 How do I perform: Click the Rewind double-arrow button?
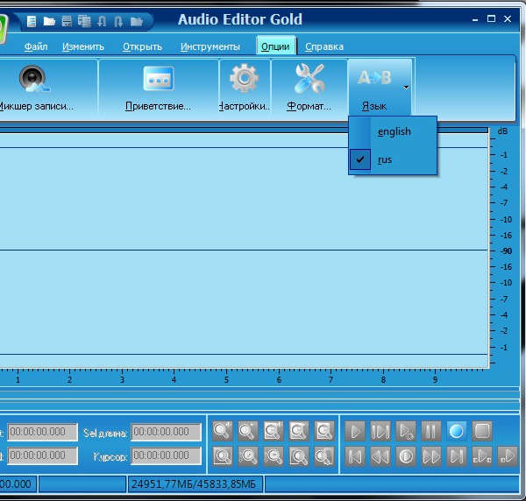(380, 456)
